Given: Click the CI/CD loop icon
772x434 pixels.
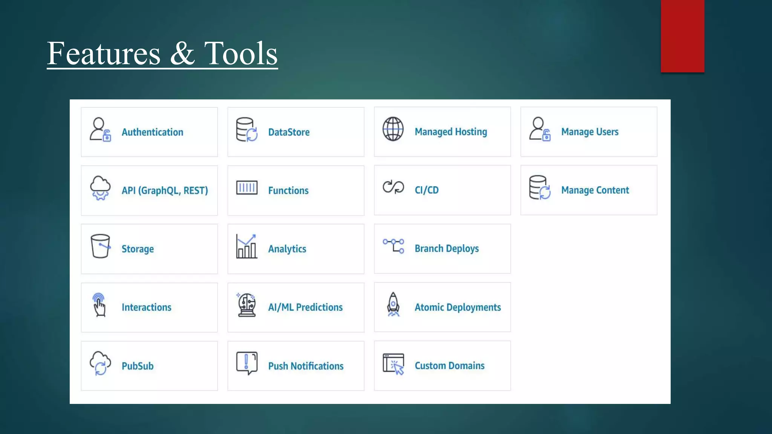Looking at the screenshot, I should pyautogui.click(x=393, y=187).
